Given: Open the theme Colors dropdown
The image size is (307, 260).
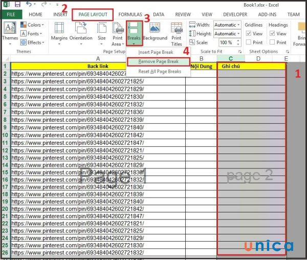Looking at the screenshot, I should tap(32, 25).
